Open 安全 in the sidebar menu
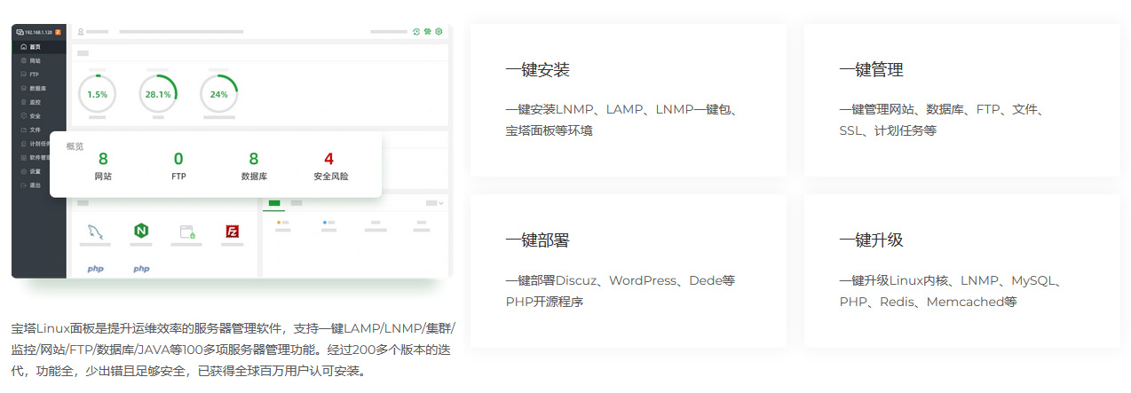This screenshot has height=393, width=1131. point(35,116)
